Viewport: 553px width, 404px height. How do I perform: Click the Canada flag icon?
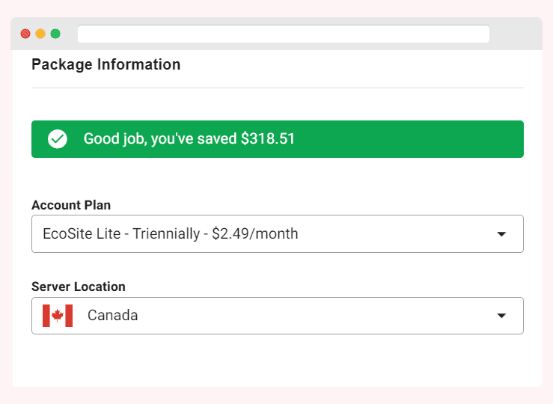coord(58,316)
